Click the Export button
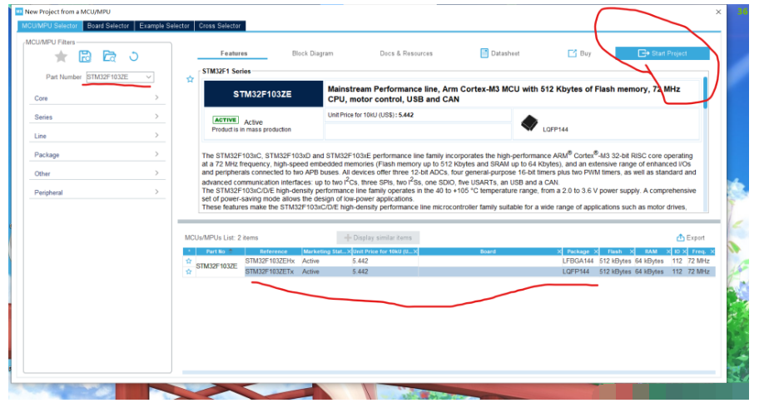This screenshot has height=413, width=774. pyautogui.click(x=691, y=237)
